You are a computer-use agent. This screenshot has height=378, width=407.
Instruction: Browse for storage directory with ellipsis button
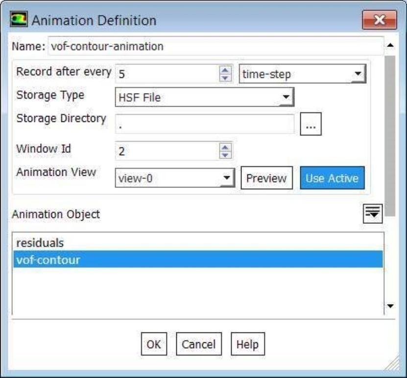tap(311, 124)
